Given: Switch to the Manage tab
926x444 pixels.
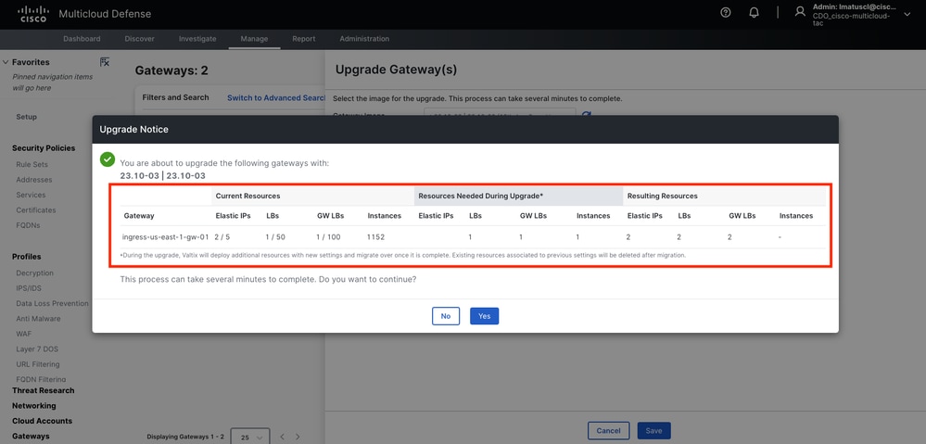Looking at the screenshot, I should [254, 39].
